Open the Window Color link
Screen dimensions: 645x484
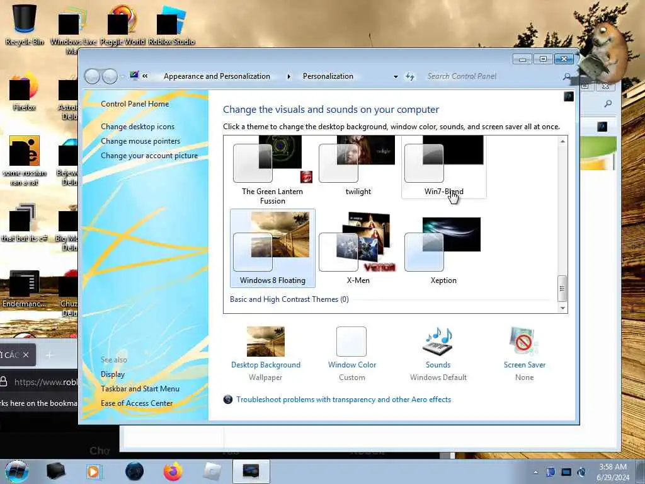click(352, 365)
